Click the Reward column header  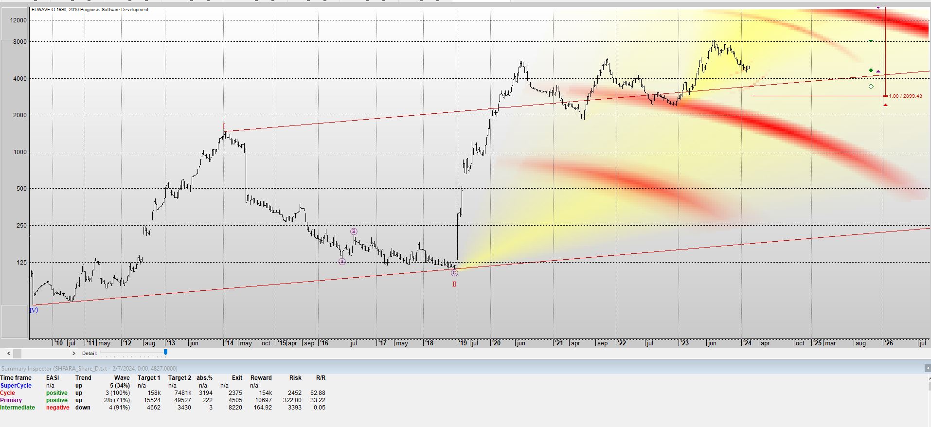[x=261, y=378]
